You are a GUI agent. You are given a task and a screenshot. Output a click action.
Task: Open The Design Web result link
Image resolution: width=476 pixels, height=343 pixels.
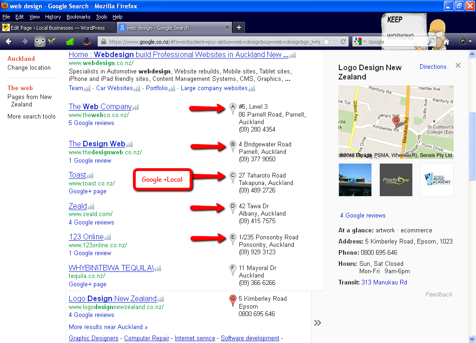click(x=97, y=144)
